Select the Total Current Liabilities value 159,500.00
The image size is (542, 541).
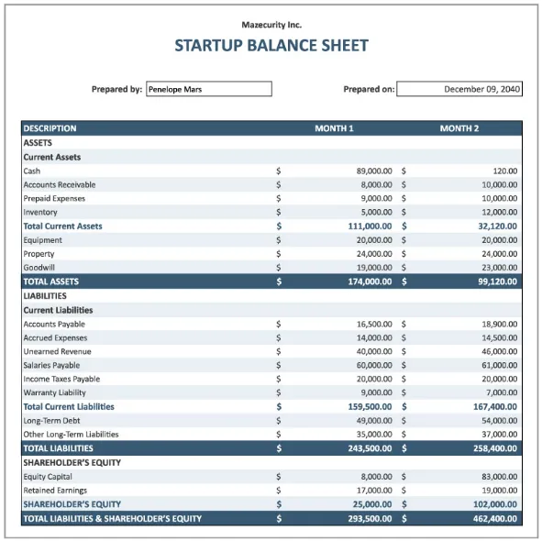tap(370, 407)
